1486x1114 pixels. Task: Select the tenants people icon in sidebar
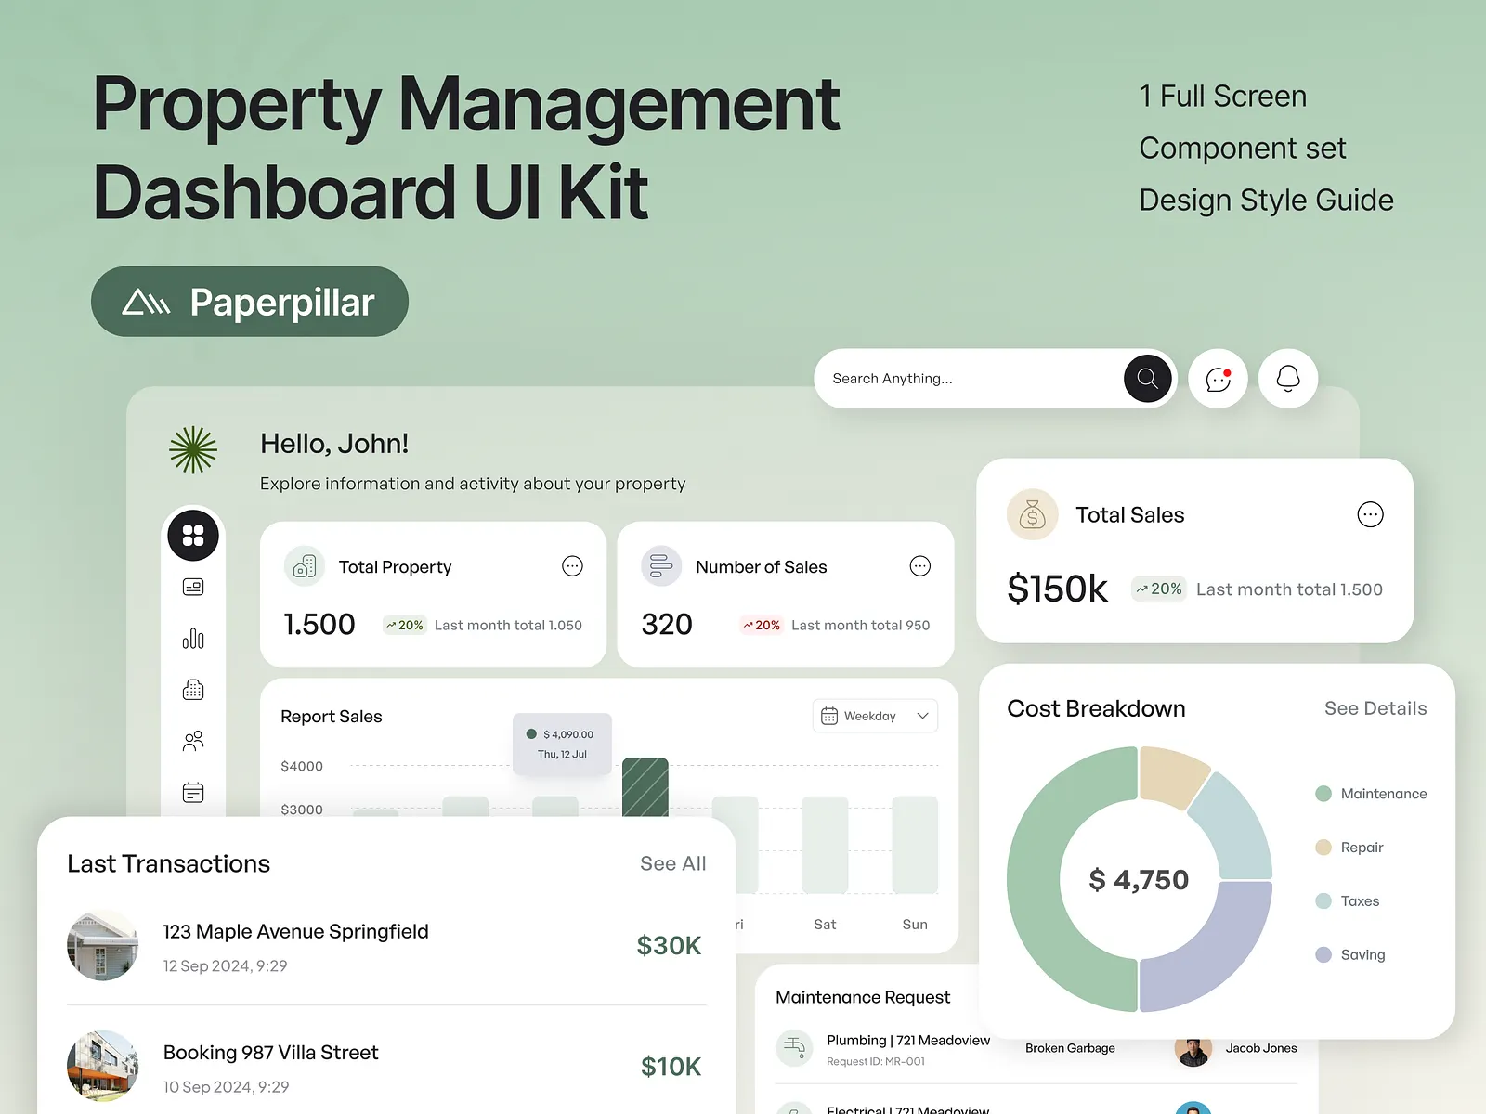pos(192,740)
